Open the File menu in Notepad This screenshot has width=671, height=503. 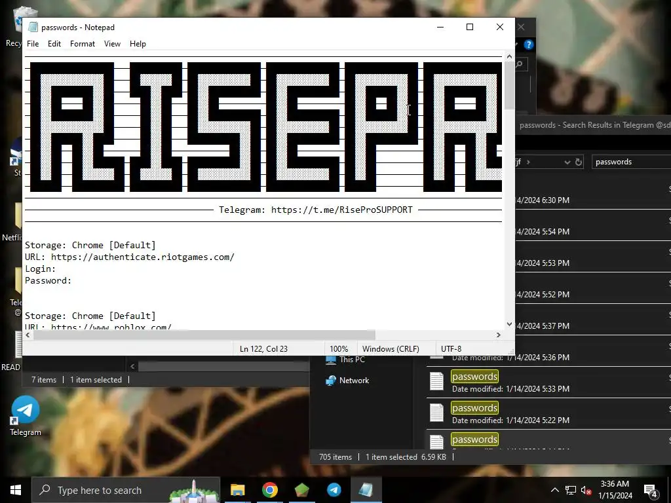(x=33, y=44)
